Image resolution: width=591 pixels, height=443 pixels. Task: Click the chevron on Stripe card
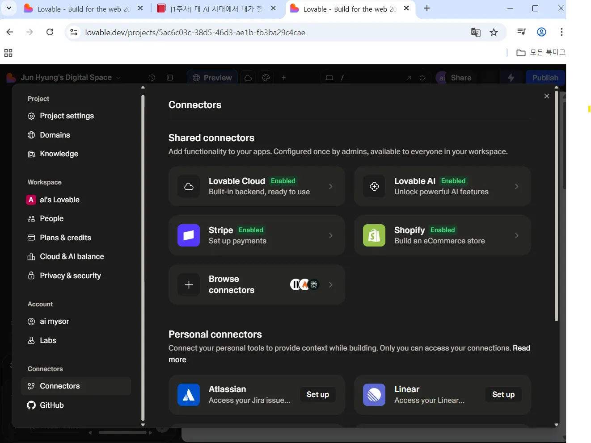(331, 235)
